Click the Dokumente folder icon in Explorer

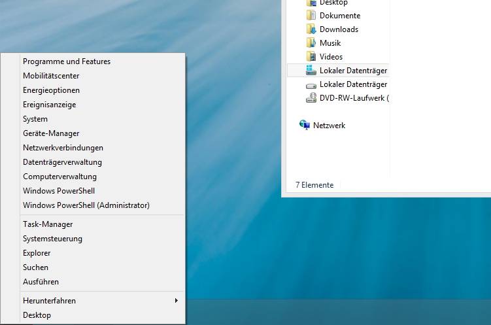coord(311,15)
